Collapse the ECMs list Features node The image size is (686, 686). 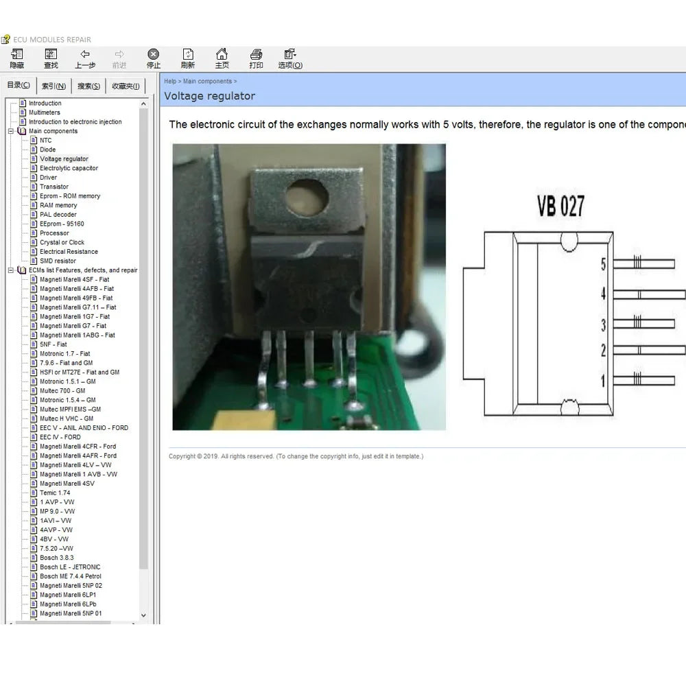click(12, 270)
